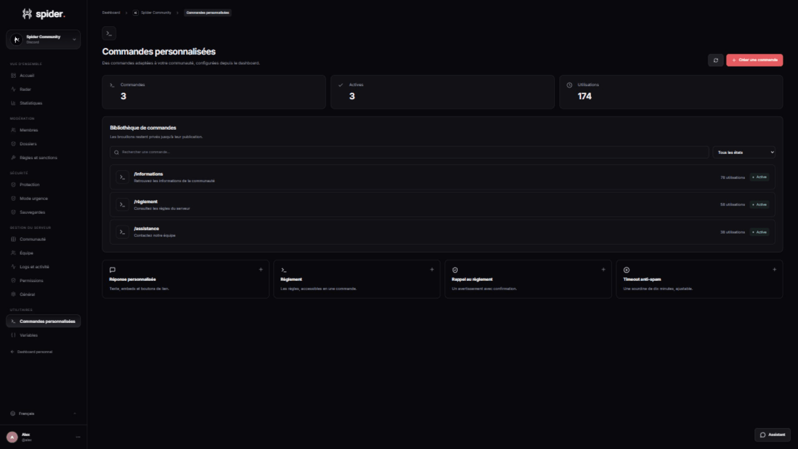The image size is (798, 449).
Task: Click the Règles et sanctions gavel icon
Action: tap(13, 157)
